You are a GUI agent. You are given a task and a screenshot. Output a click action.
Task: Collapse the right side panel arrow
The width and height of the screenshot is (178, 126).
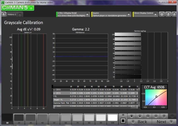(174, 14)
